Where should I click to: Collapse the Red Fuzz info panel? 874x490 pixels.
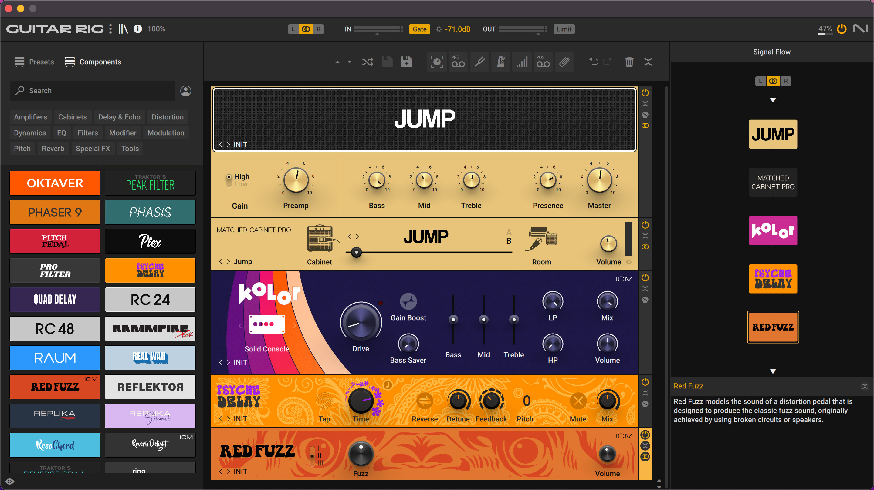tap(865, 386)
